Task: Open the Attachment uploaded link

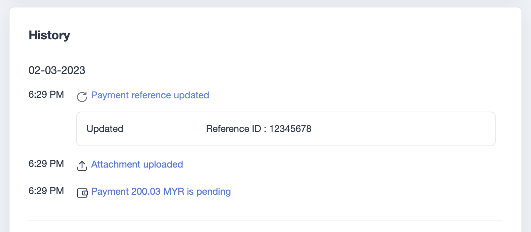Action: click(x=137, y=165)
